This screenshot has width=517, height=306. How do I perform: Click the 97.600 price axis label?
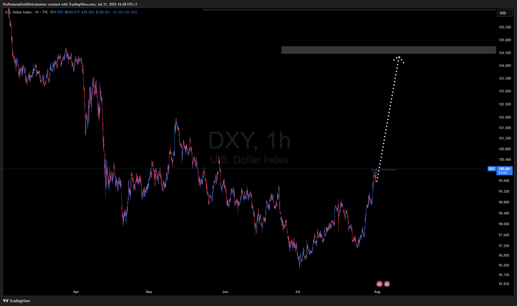(x=504, y=235)
